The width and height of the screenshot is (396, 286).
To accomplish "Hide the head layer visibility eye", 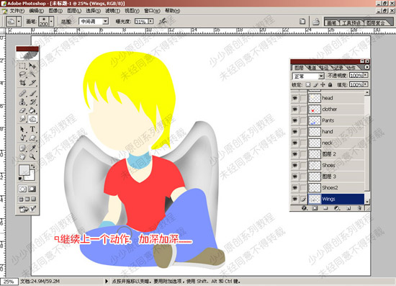I will pos(294,98).
